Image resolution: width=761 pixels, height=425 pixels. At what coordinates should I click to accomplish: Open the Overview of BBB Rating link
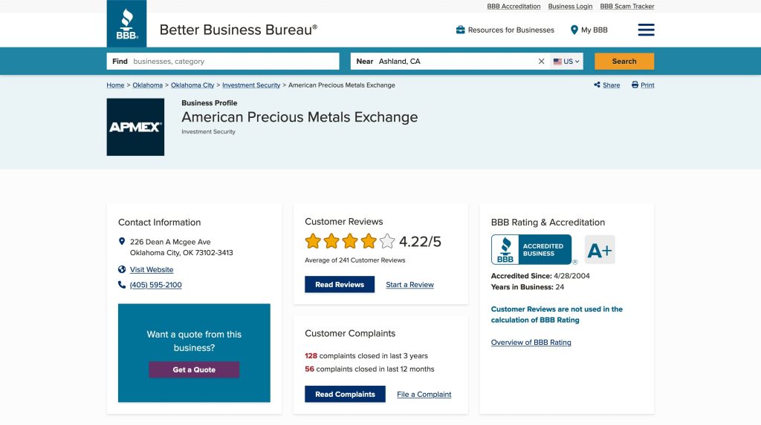(531, 343)
